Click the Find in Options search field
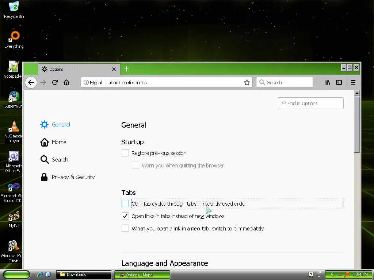 pos(310,103)
